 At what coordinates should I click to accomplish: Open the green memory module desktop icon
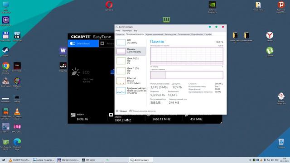166,19
